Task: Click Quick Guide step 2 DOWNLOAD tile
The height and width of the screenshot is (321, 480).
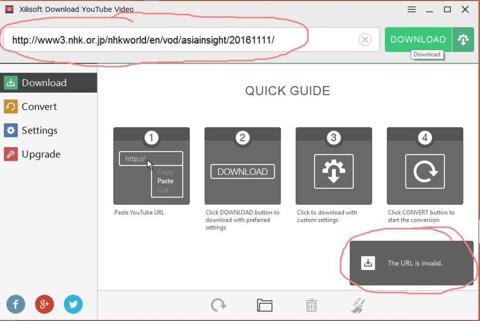Action: tap(243, 166)
